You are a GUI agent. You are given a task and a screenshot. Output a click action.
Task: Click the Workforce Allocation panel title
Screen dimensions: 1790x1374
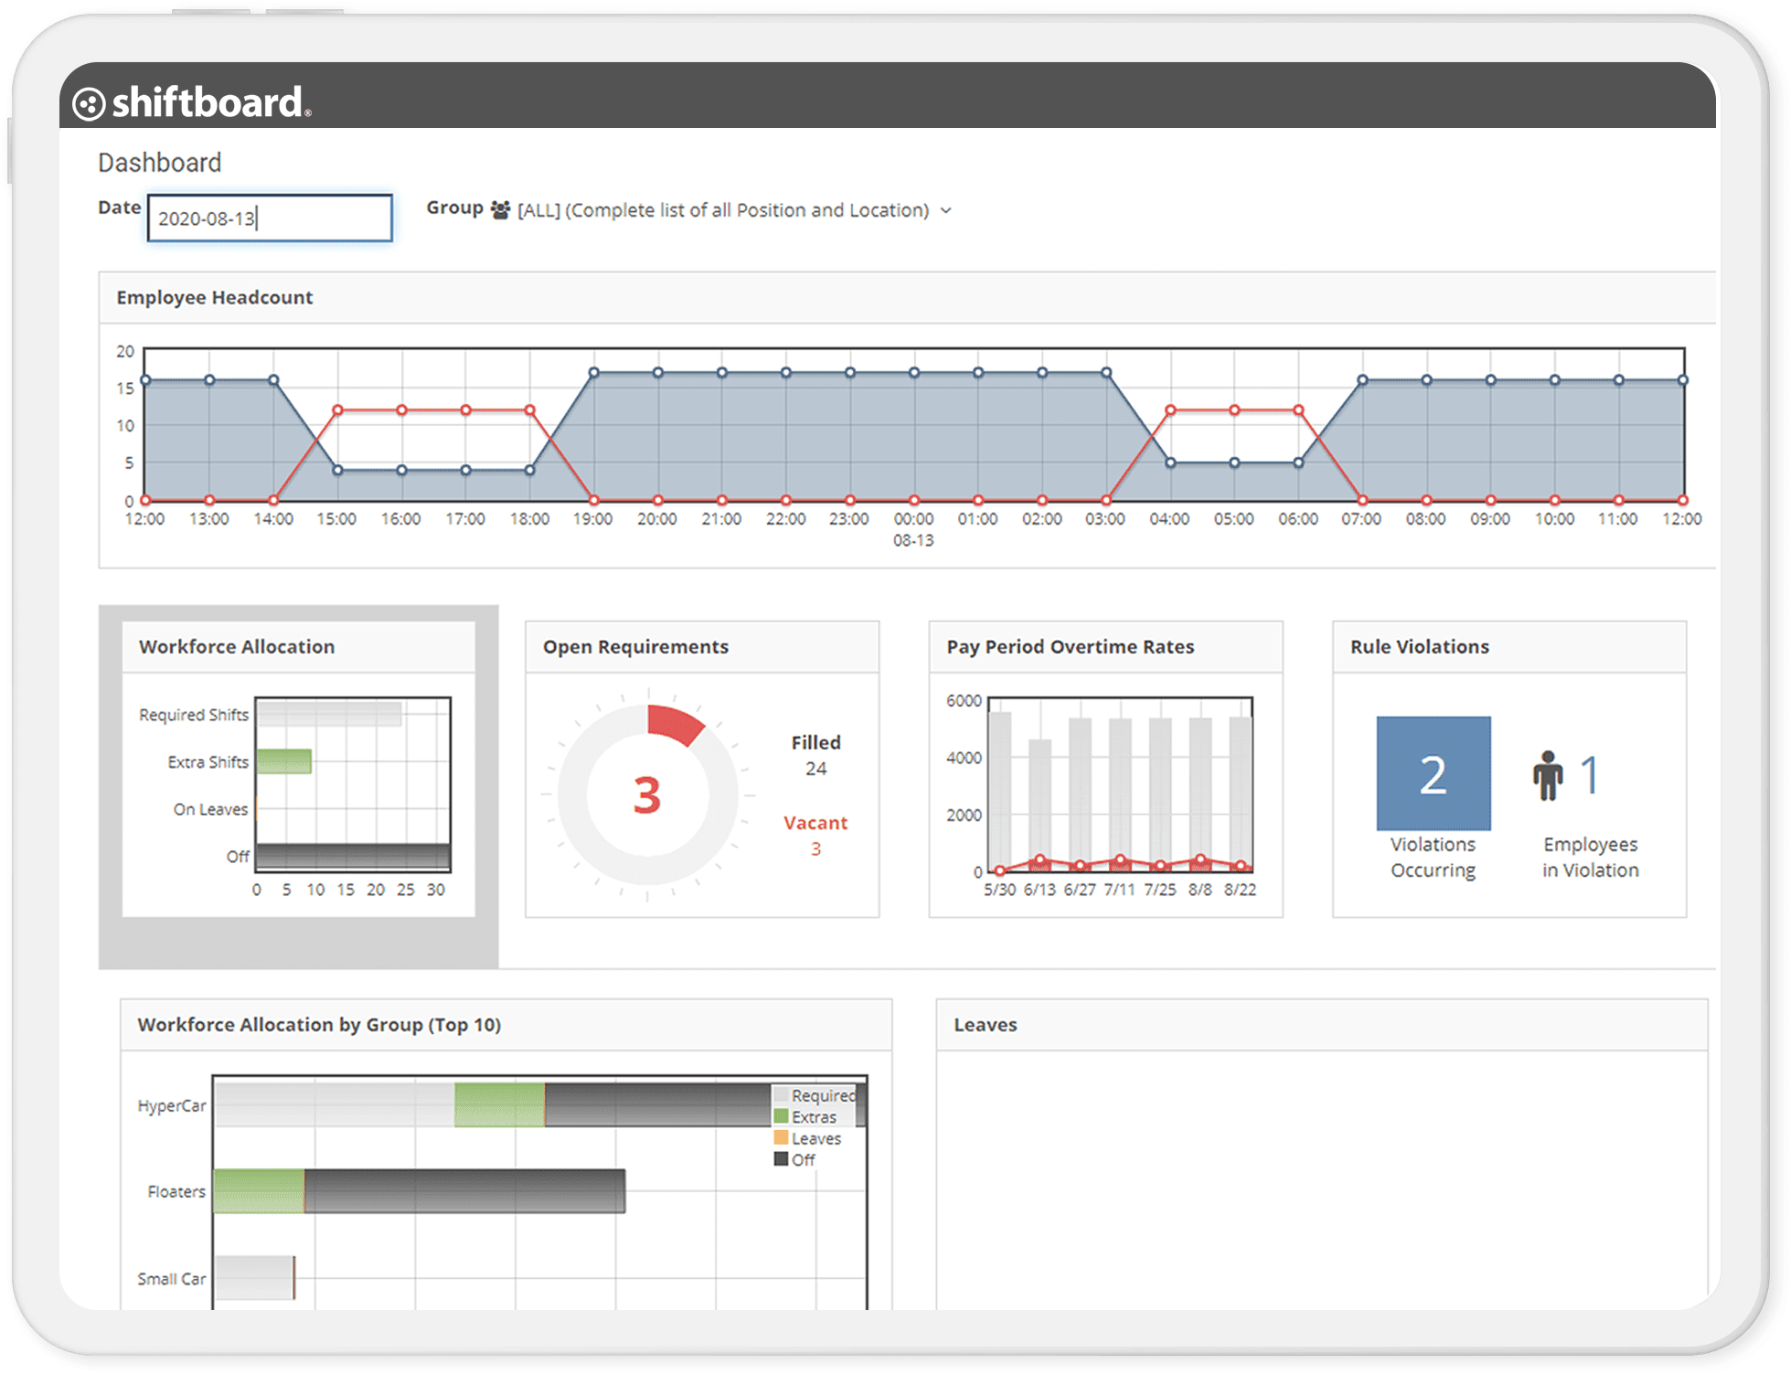point(237,646)
